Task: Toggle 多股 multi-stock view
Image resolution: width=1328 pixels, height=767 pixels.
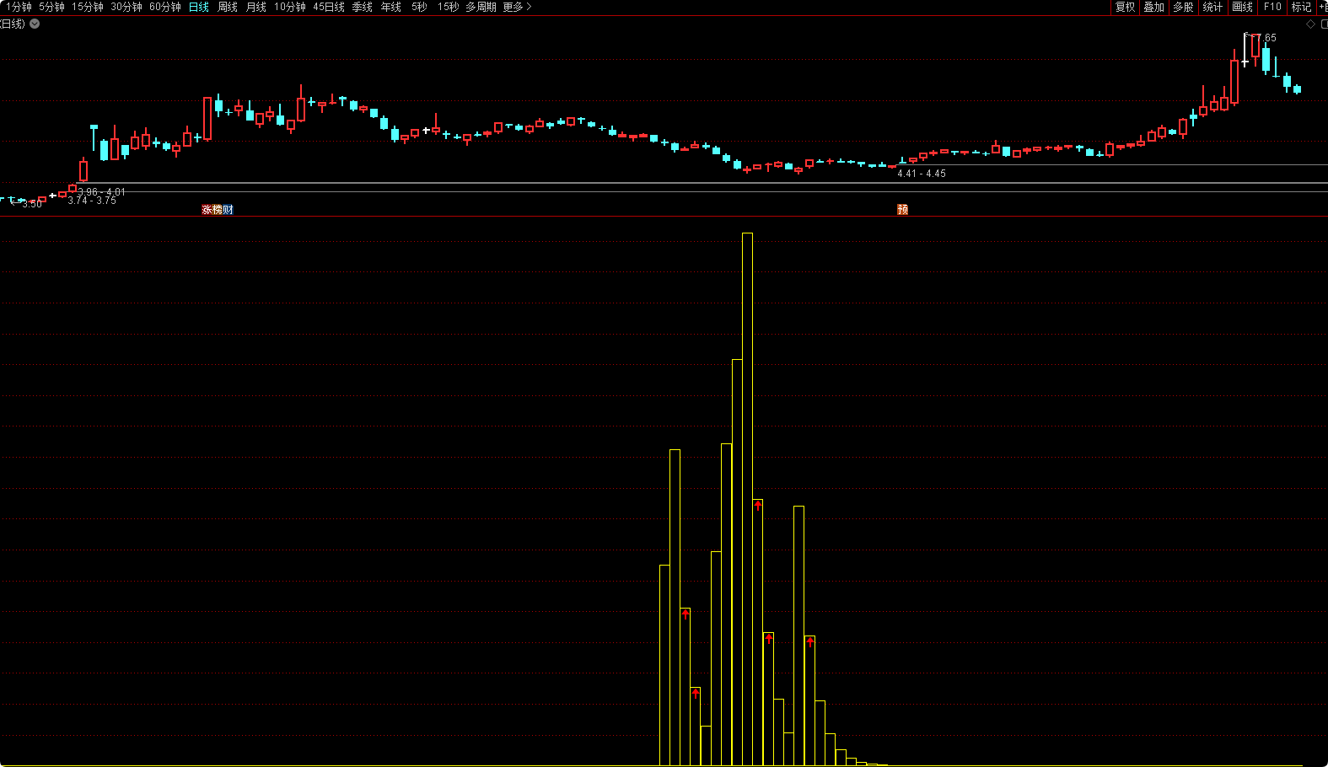Action: click(x=1183, y=7)
